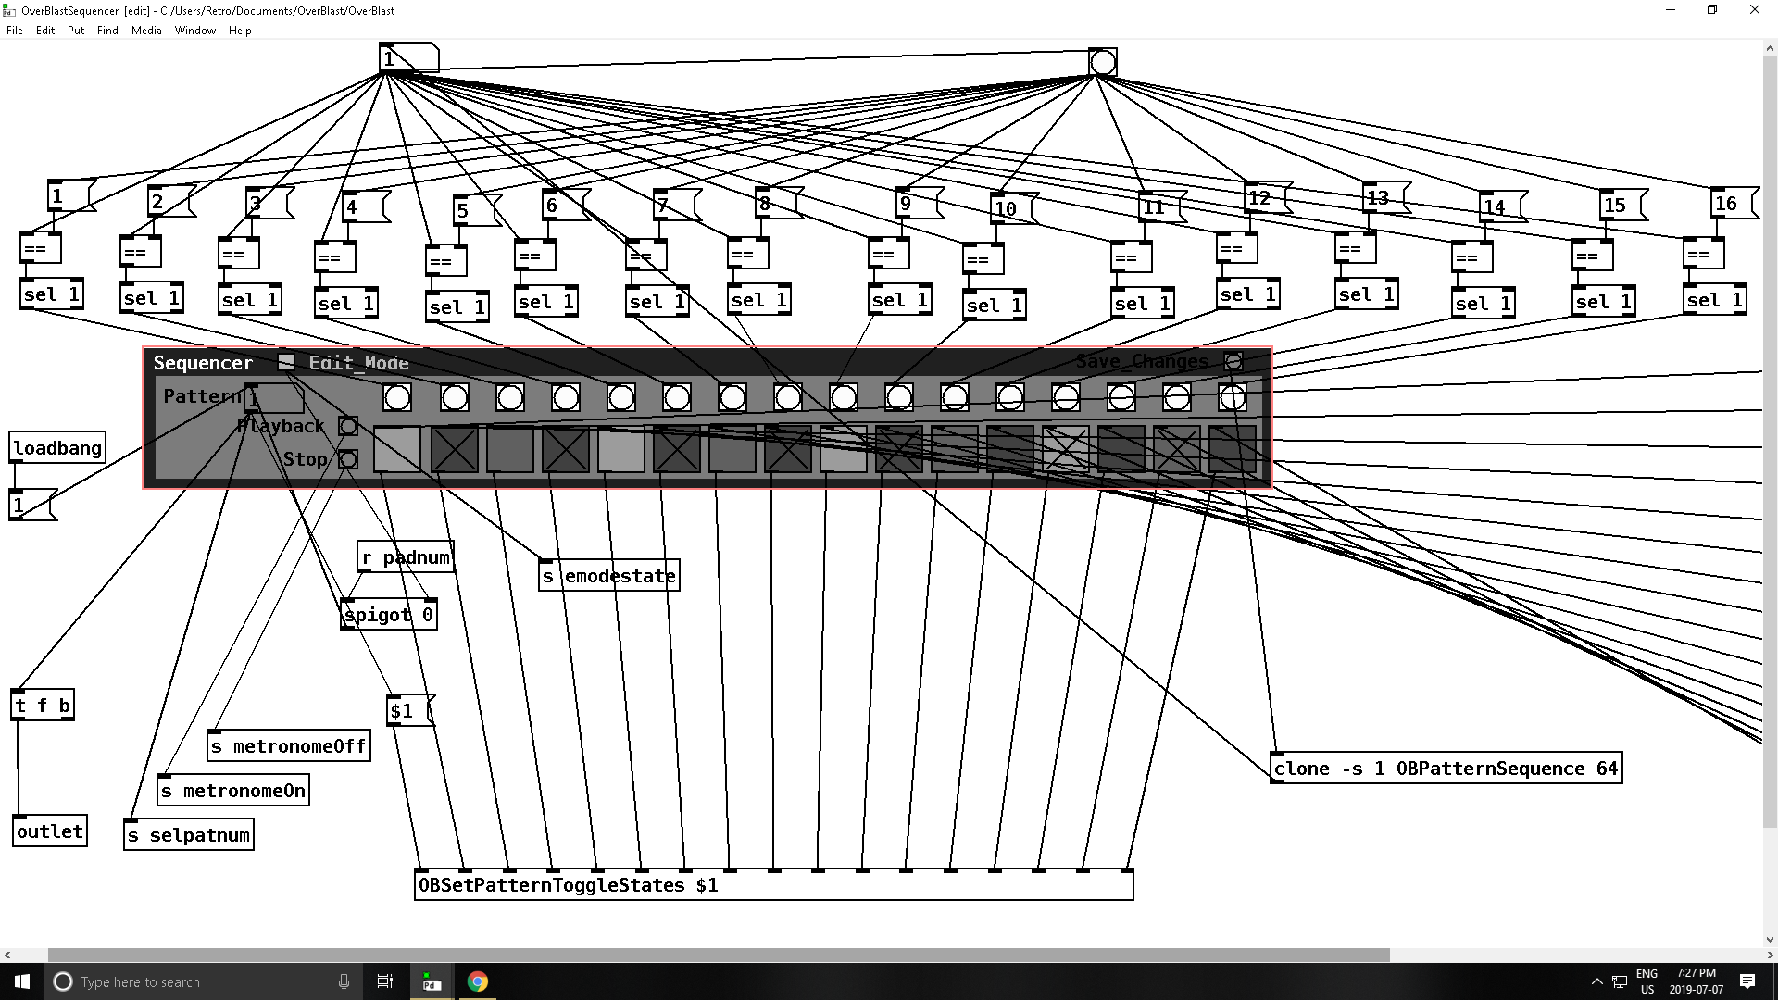This screenshot has height=1000, width=1778.
Task: Select the 's emodestate' object
Action: 609,576
